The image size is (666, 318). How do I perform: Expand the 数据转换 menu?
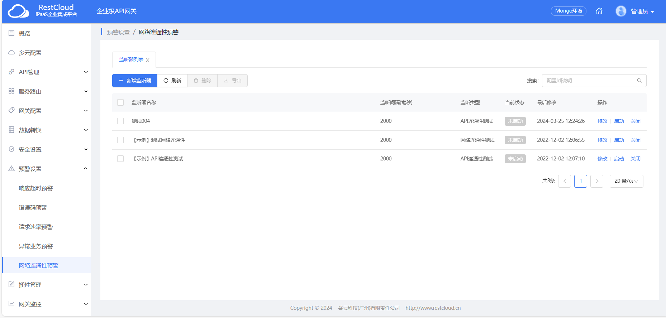(x=86, y=130)
